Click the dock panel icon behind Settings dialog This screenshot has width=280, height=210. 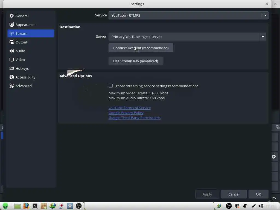pos(278,127)
